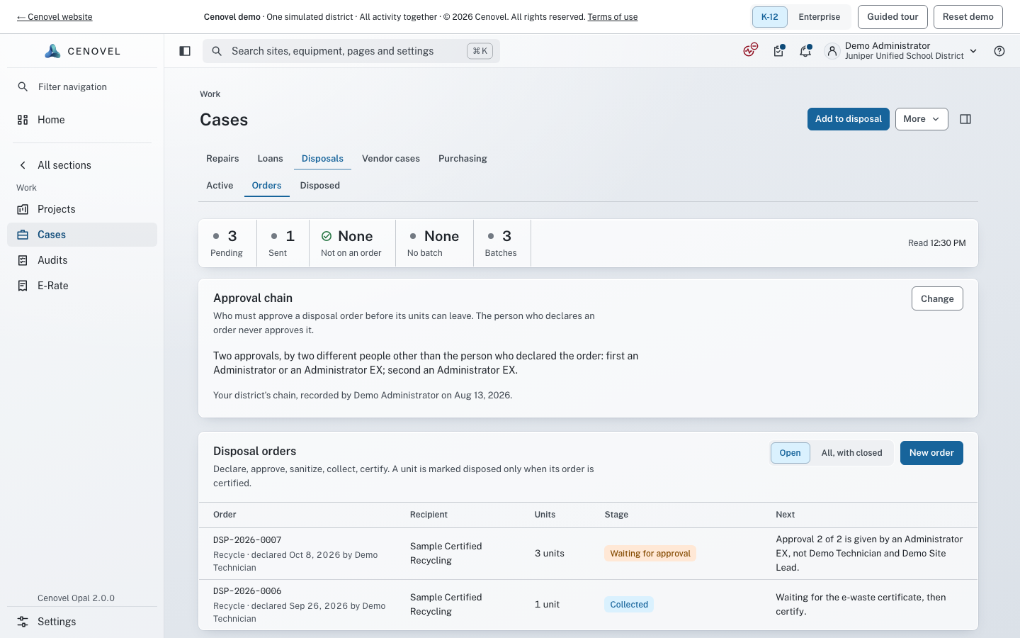1020x638 pixels.
Task: Click the New order button
Action: point(931,453)
